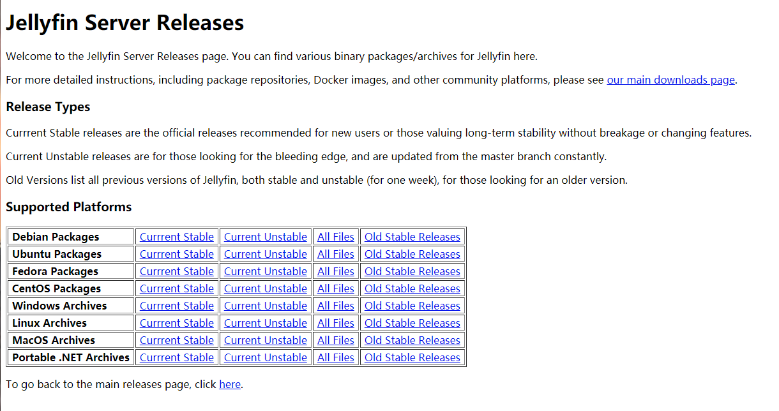Open Portable .NET Archives Current Unstable link

click(265, 357)
